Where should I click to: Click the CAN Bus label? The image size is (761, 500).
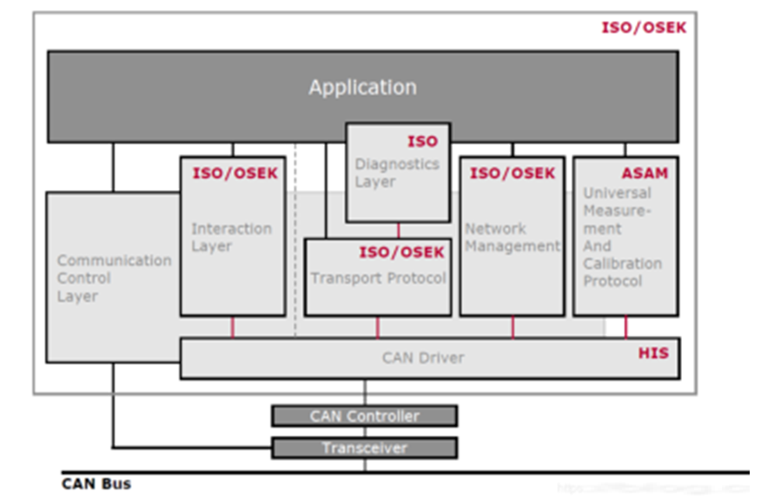point(96,484)
